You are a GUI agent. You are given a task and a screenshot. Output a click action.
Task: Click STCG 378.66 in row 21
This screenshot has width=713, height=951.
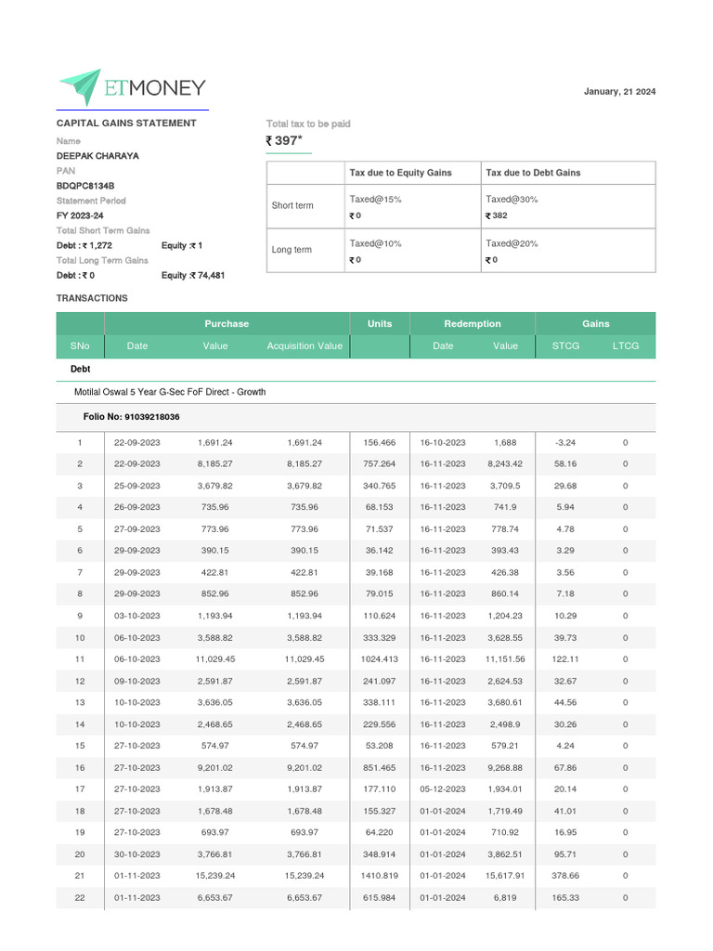coord(565,876)
